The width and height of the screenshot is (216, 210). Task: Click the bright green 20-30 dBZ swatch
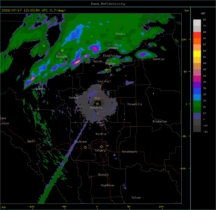(197, 104)
